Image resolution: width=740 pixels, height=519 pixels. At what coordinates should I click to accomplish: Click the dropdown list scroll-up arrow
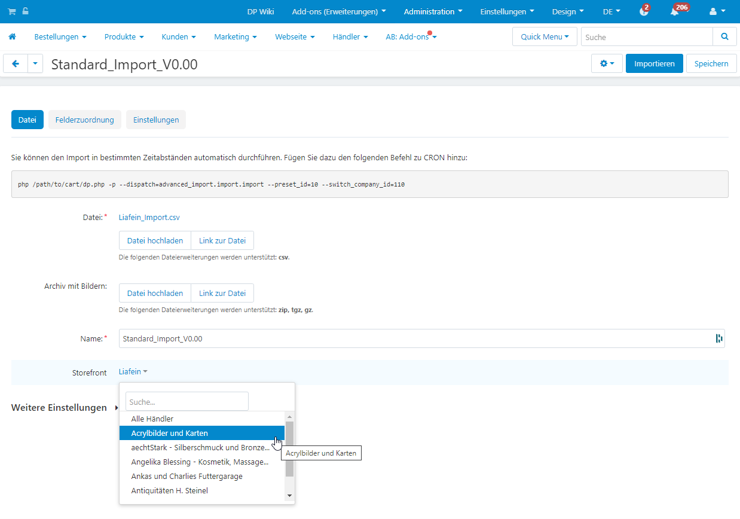pyautogui.click(x=289, y=417)
